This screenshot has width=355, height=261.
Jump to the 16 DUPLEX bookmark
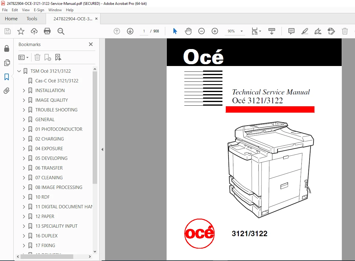pos(46,236)
